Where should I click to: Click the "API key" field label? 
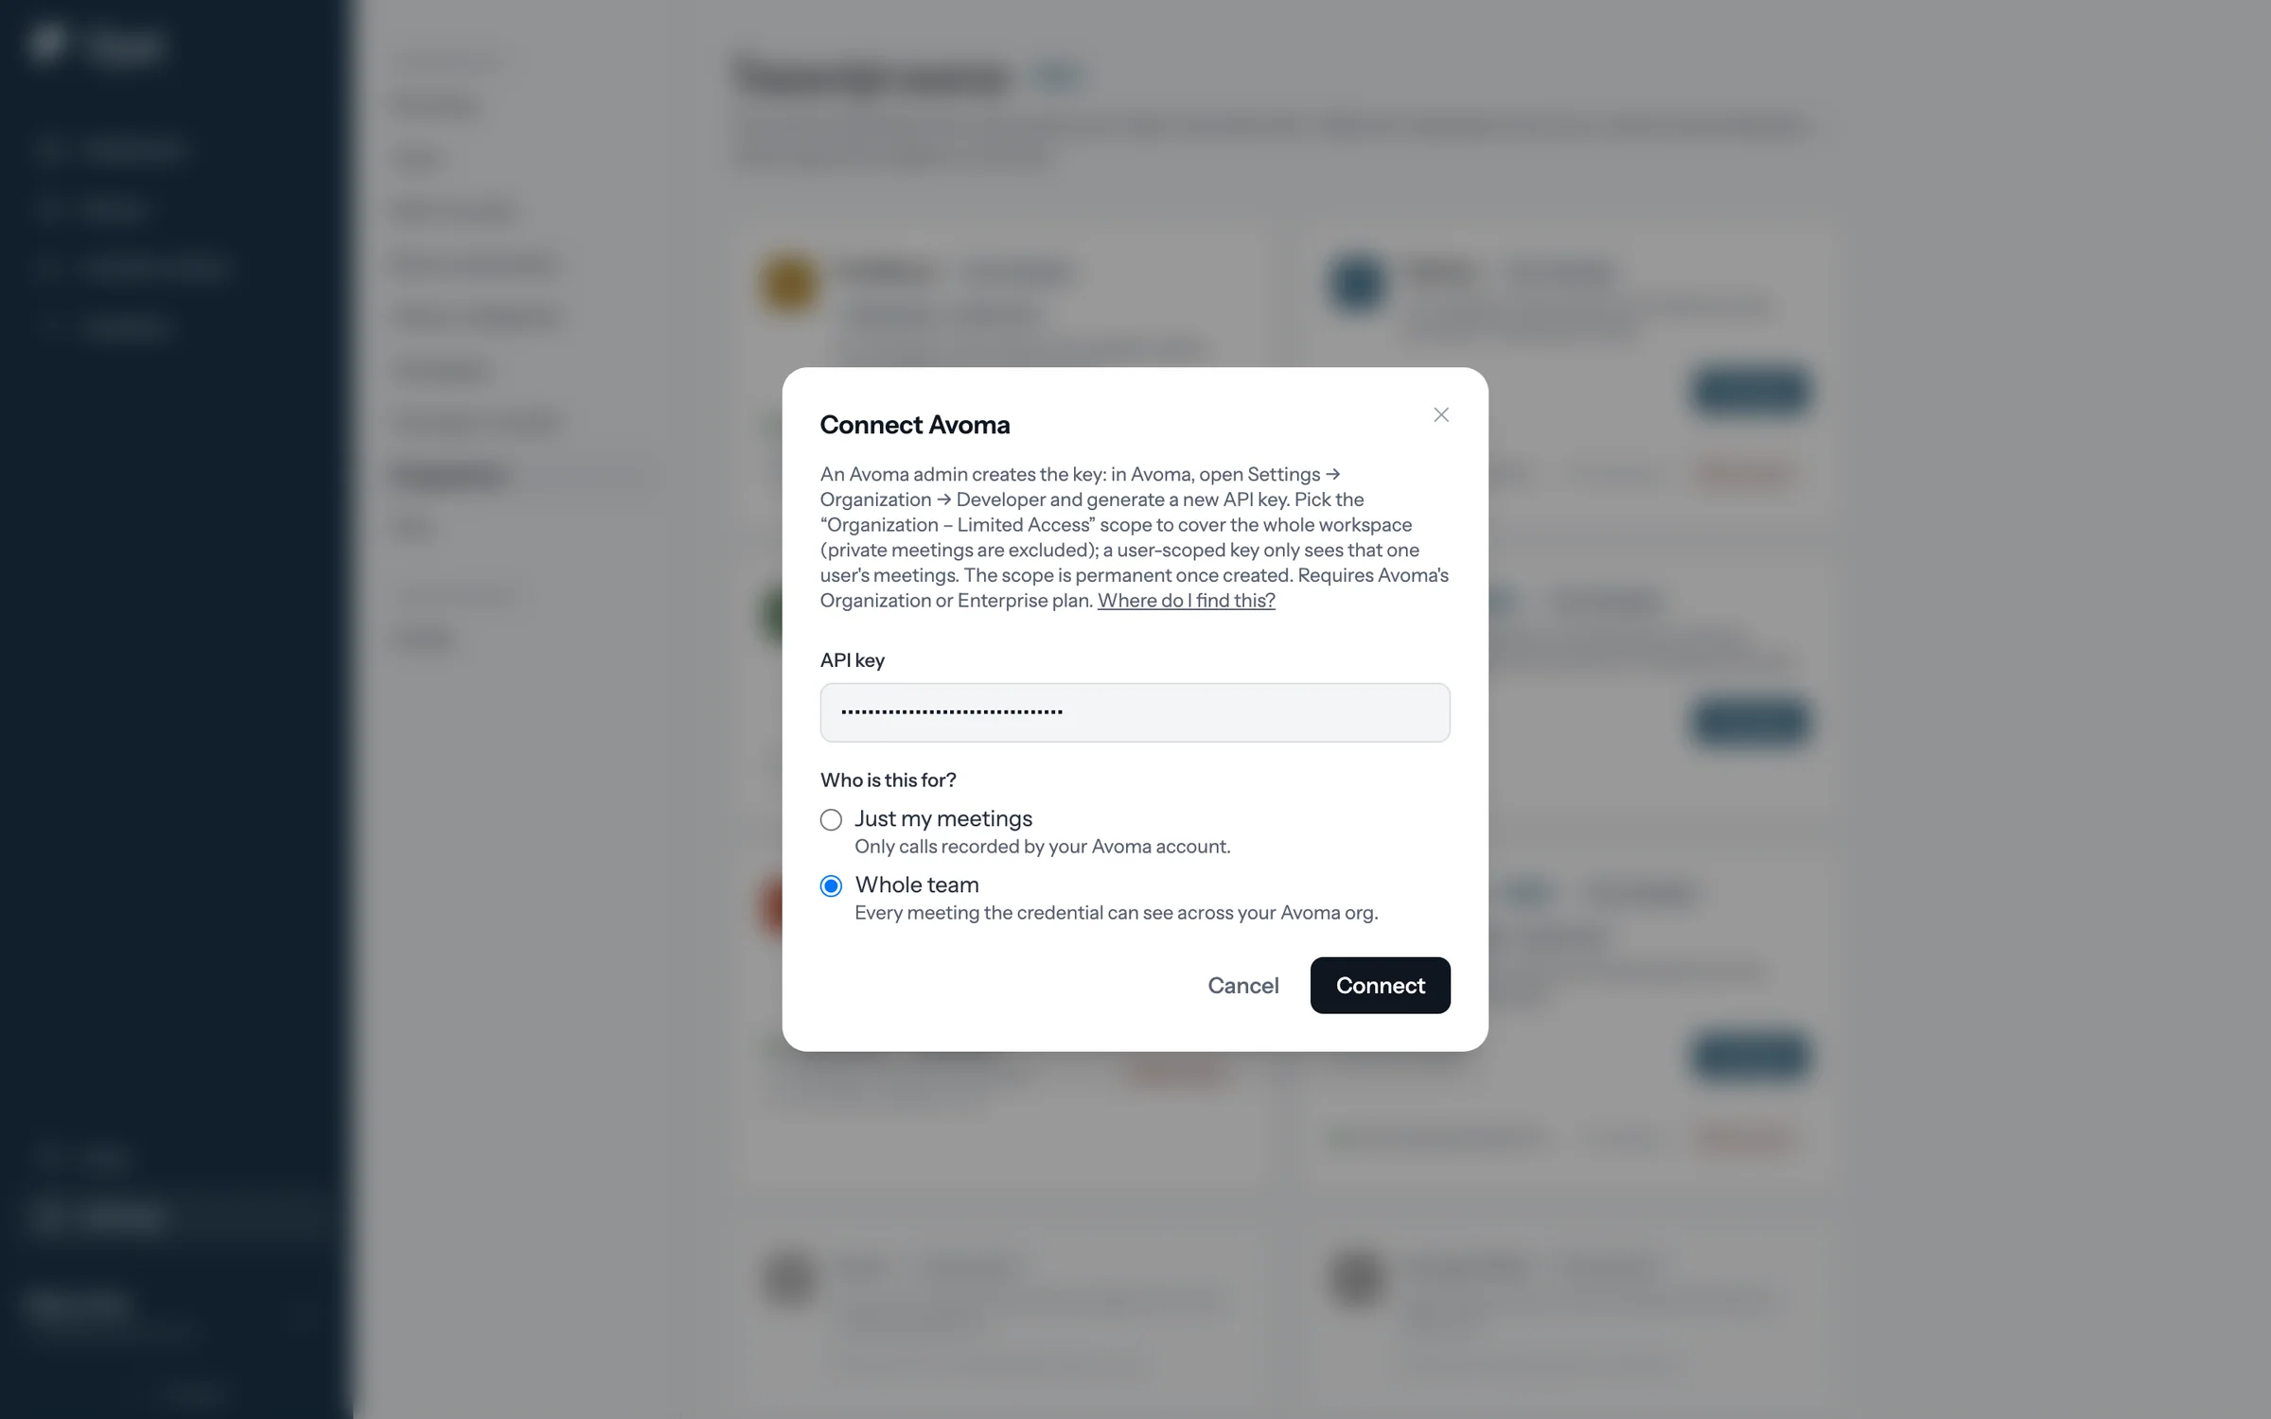852,660
